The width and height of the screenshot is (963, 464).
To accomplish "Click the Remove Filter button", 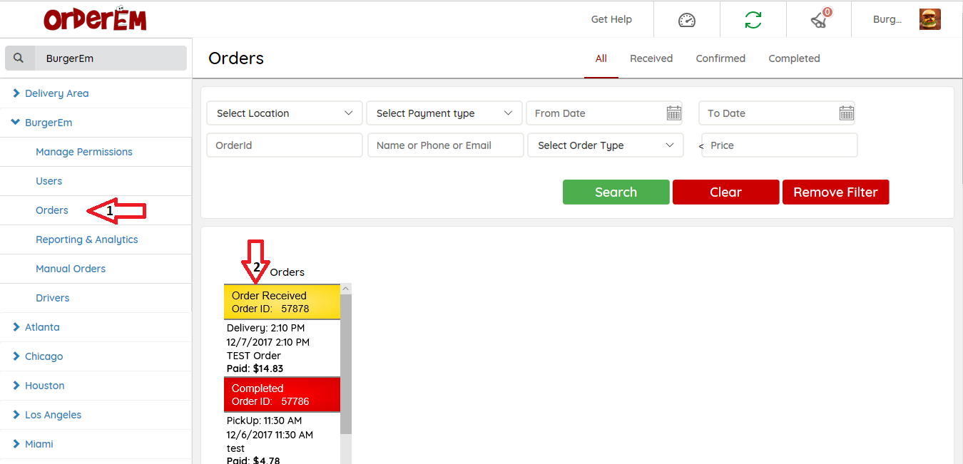I will (x=835, y=192).
